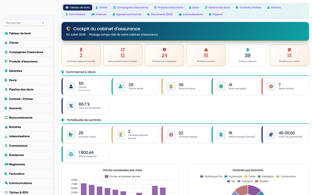Toggle the Vie legend entry

click(x=231, y=181)
